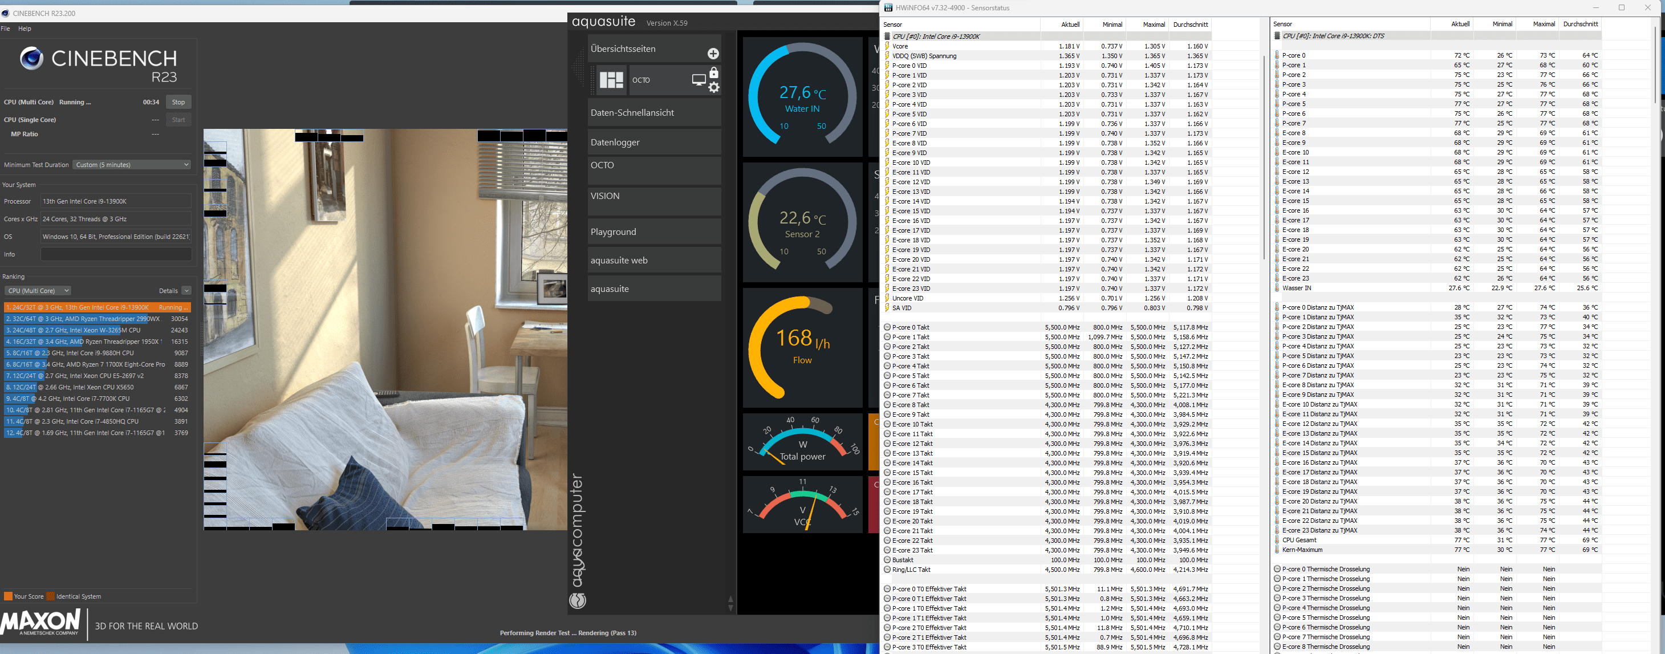The width and height of the screenshot is (1665, 654).
Task: Click clock icon beside Ring/LLC Takt
Action: tap(887, 570)
